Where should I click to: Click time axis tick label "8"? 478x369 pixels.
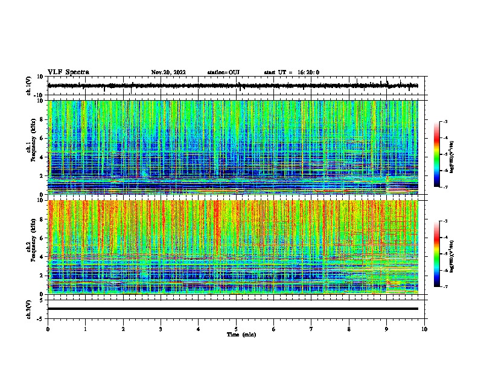349,329
